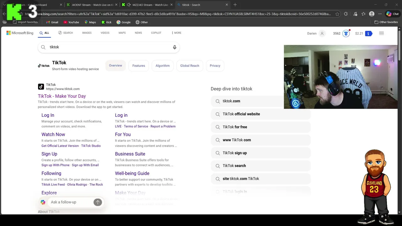402x226 pixels.
Task: Click the TikTok favicon beside tiktok.com result
Action: pos(41,87)
